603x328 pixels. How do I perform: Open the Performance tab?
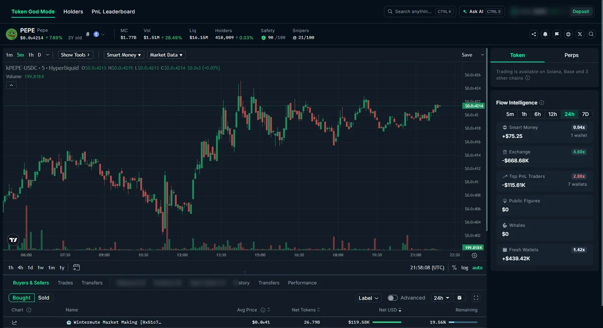302,283
